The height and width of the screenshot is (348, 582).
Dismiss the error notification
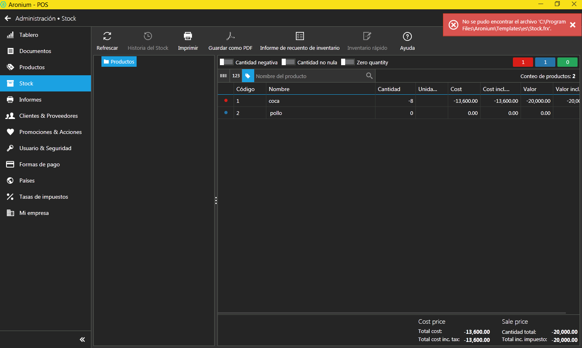573,25
